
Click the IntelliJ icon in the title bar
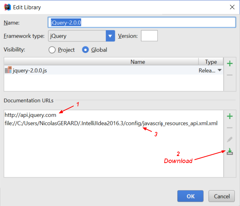(x=7, y=7)
